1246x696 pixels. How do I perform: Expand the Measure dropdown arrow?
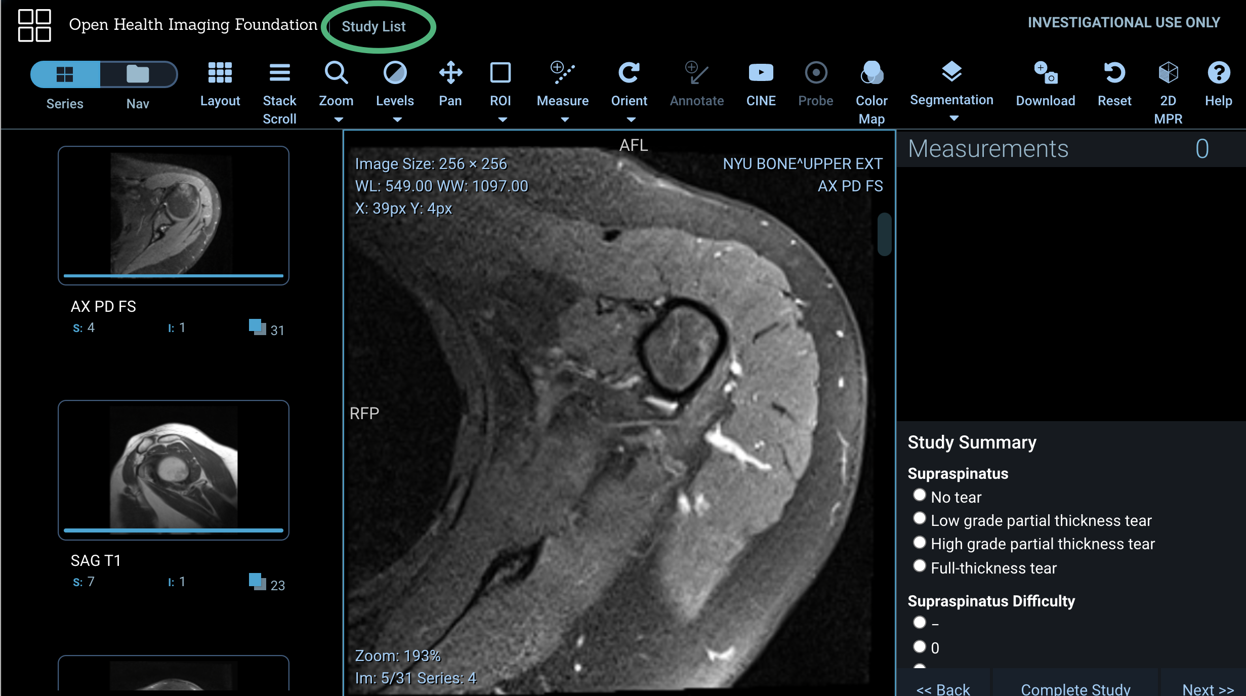[565, 120]
